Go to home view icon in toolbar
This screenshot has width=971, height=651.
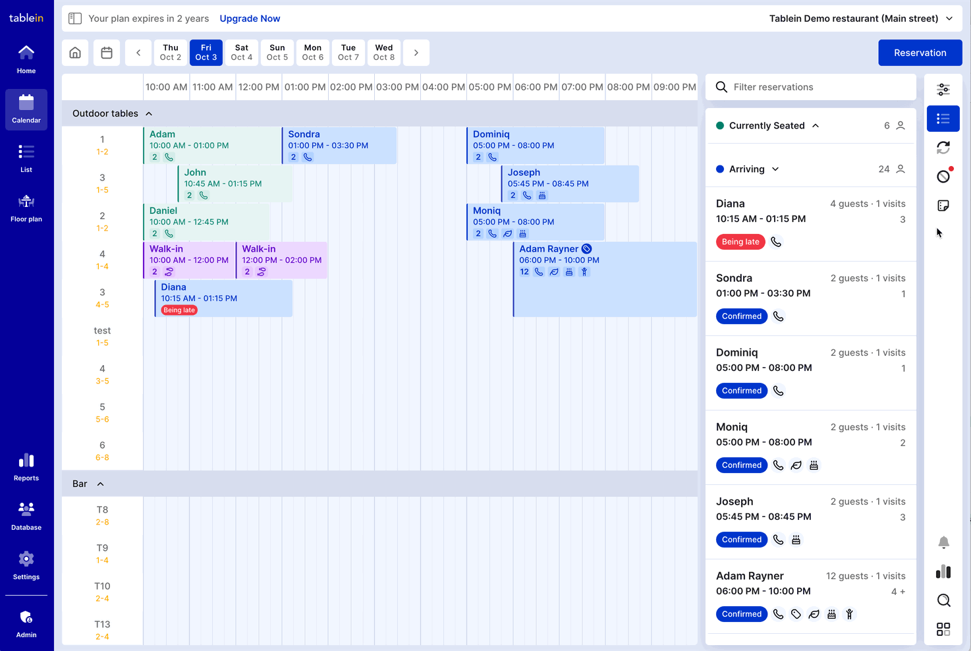(75, 53)
